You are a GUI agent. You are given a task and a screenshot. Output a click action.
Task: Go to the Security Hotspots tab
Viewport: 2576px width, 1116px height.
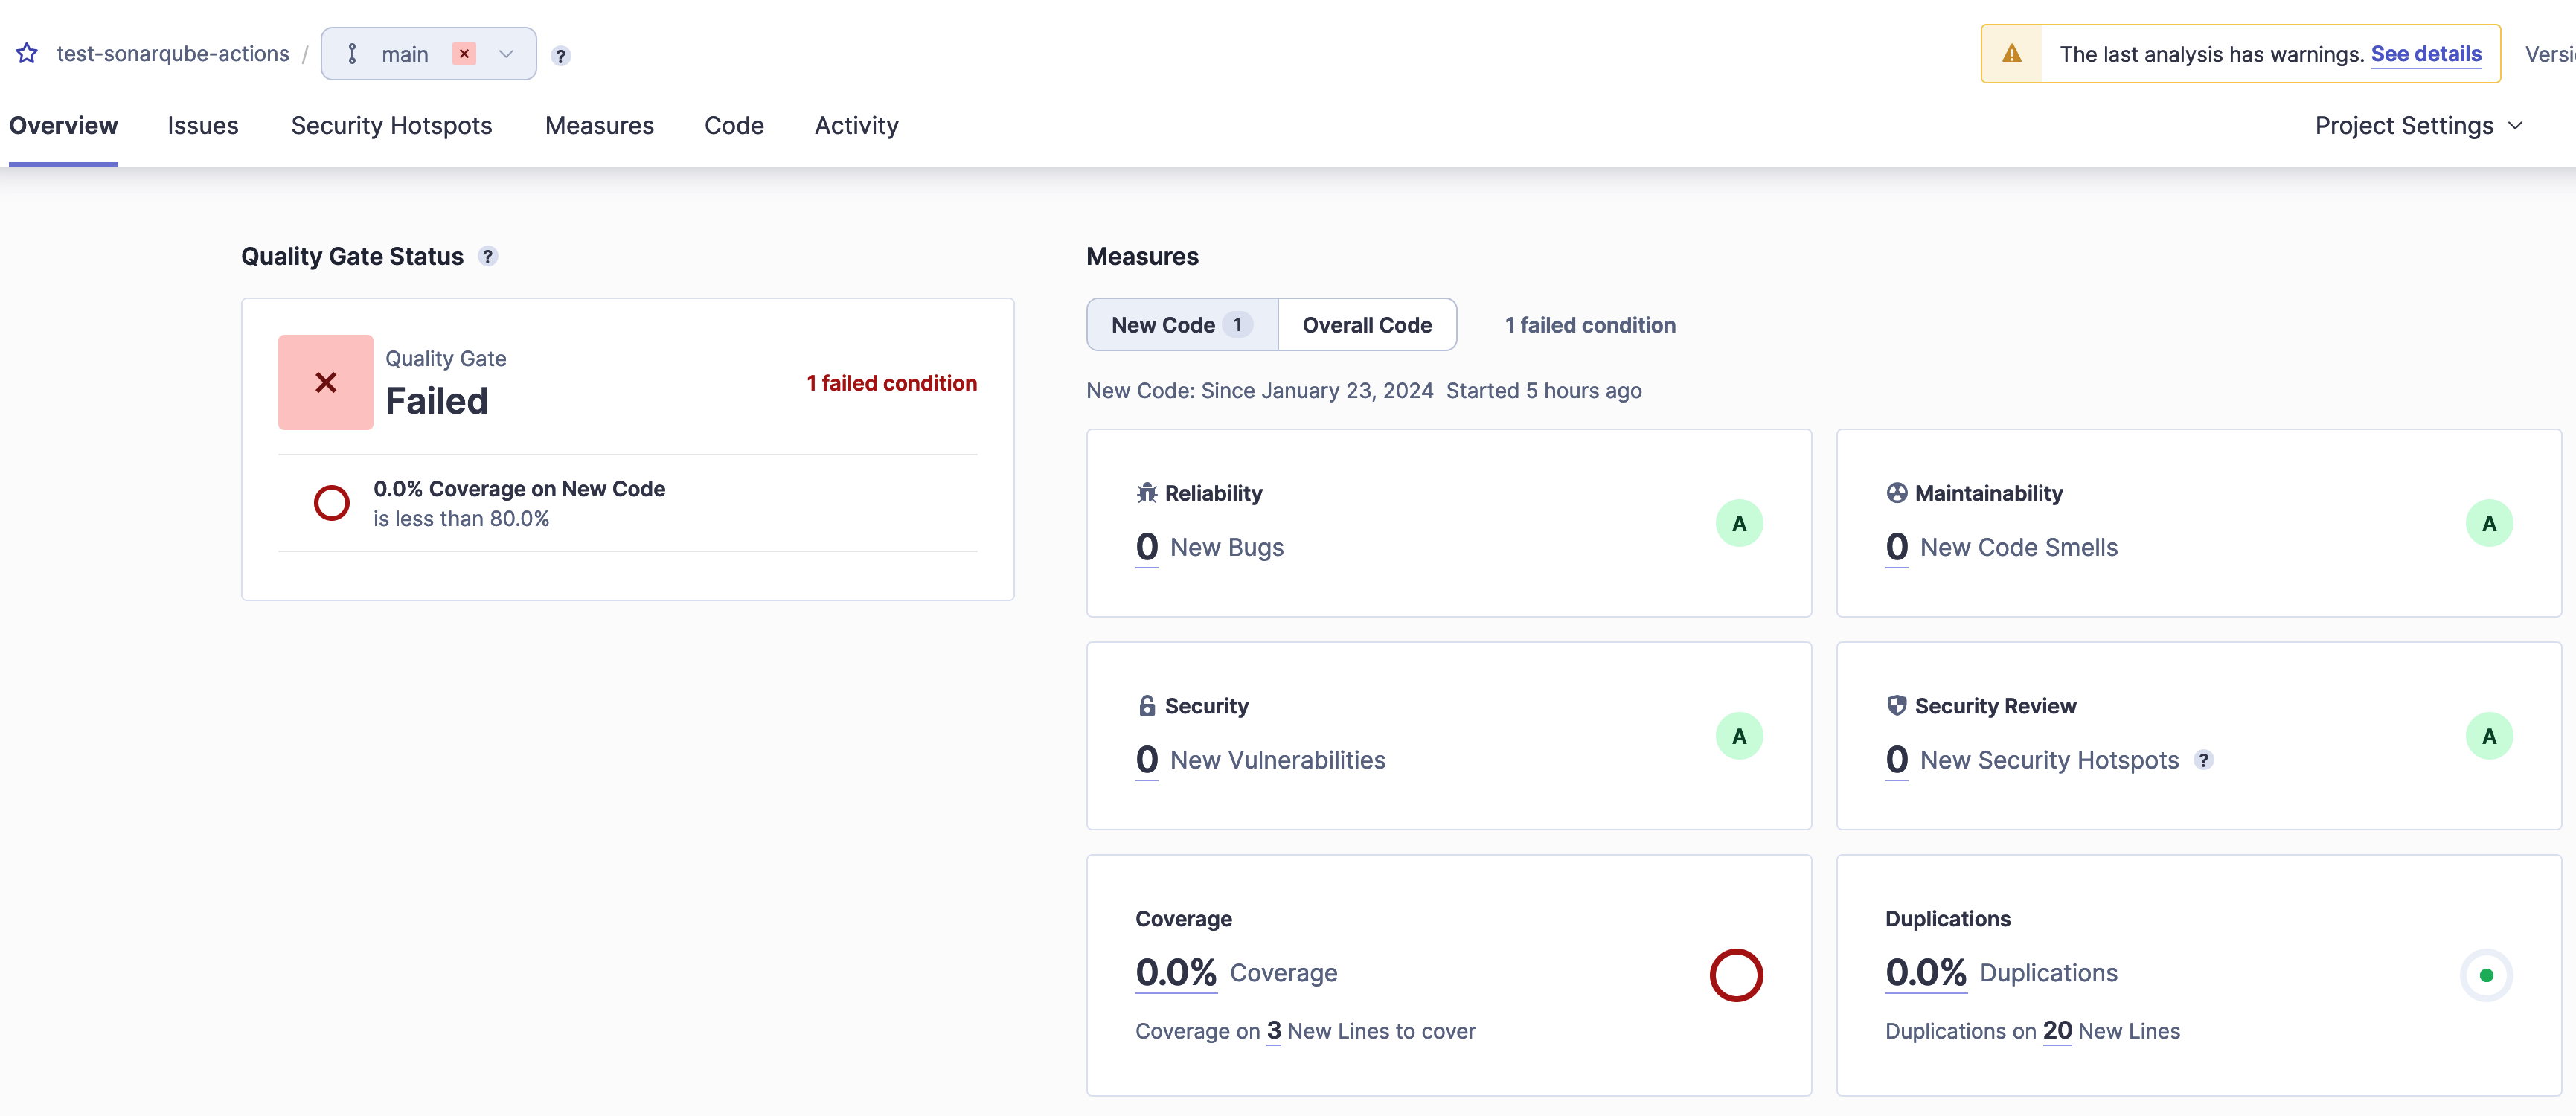tap(391, 126)
